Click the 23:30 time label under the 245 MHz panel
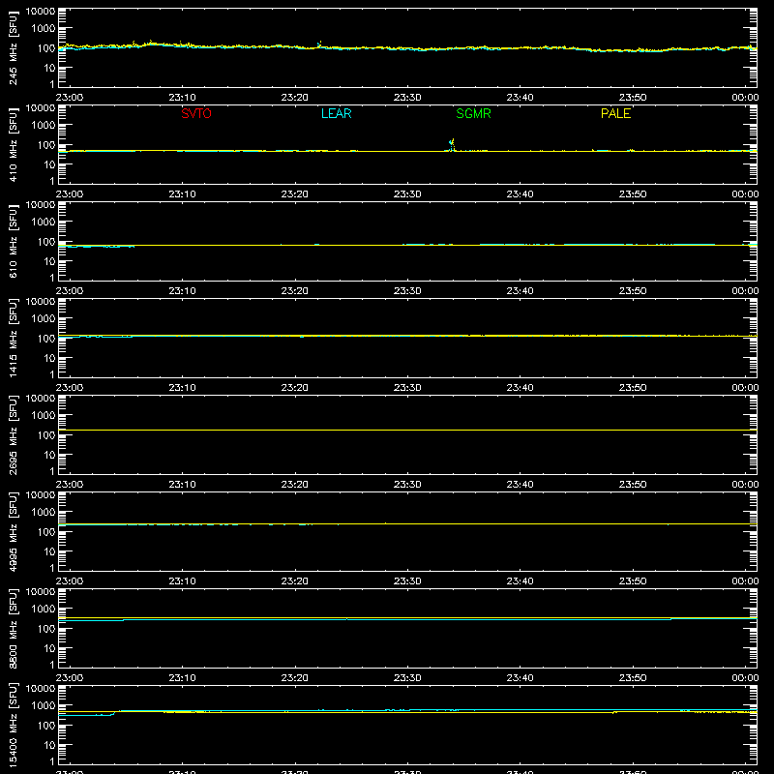Screen dimensions: 774x774 [407, 98]
